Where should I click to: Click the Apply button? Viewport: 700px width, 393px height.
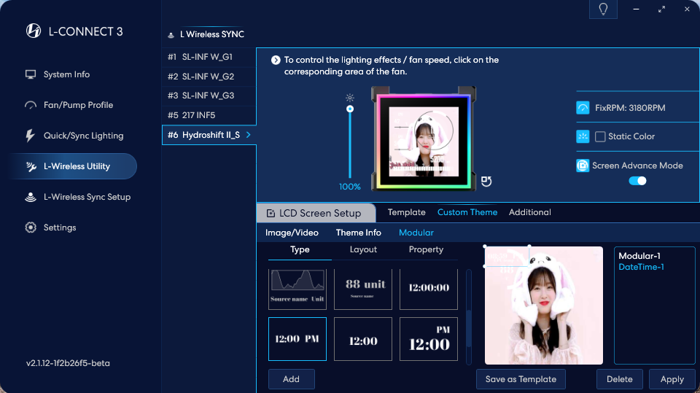(x=672, y=379)
